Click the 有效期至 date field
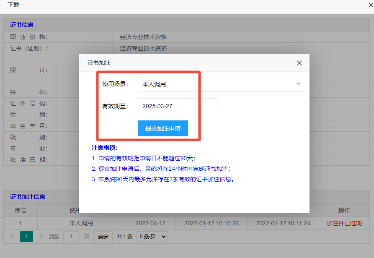This screenshot has height=258, width=374. (x=177, y=106)
